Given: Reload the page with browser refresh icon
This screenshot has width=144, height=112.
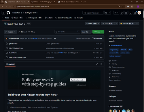Looking at the screenshot, I should coord(10,7).
